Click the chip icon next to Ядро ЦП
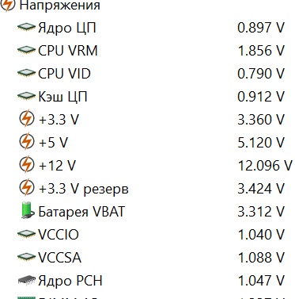This screenshot has width=295, height=299. [26, 27]
